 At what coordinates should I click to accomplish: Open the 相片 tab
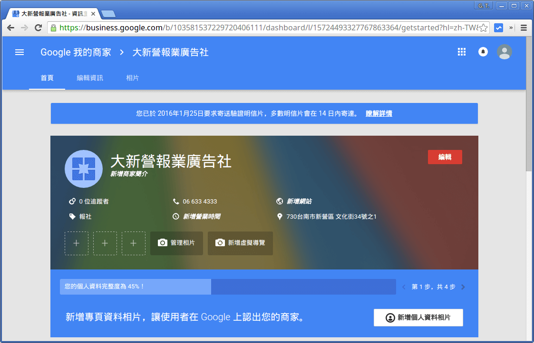[132, 78]
